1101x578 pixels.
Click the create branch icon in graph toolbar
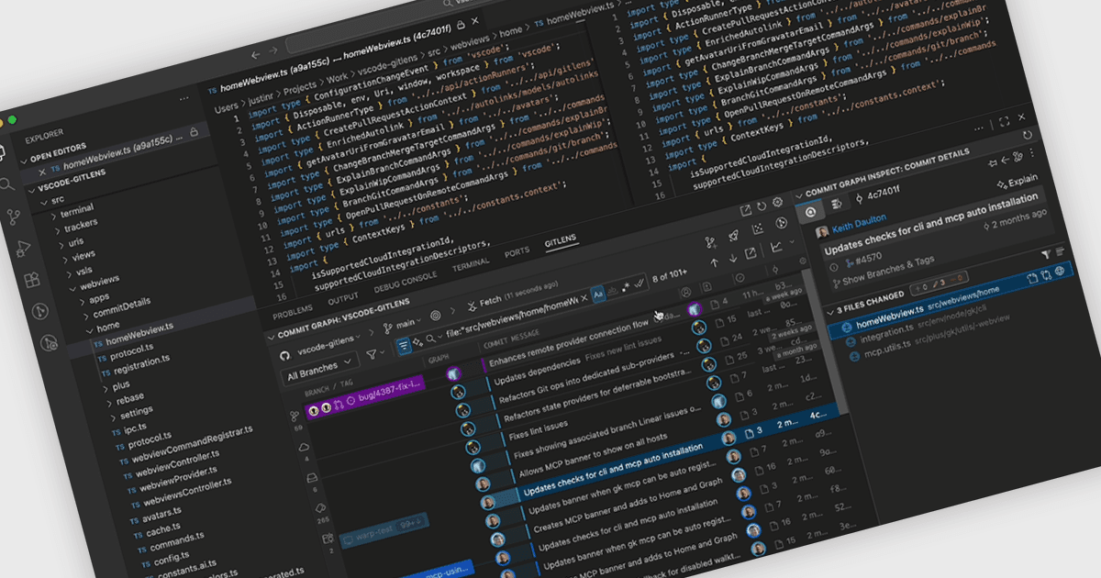(710, 242)
